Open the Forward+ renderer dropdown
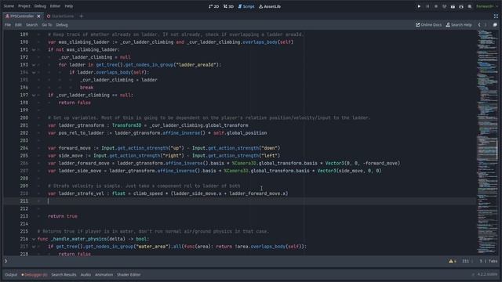502x282 pixels. [487, 6]
